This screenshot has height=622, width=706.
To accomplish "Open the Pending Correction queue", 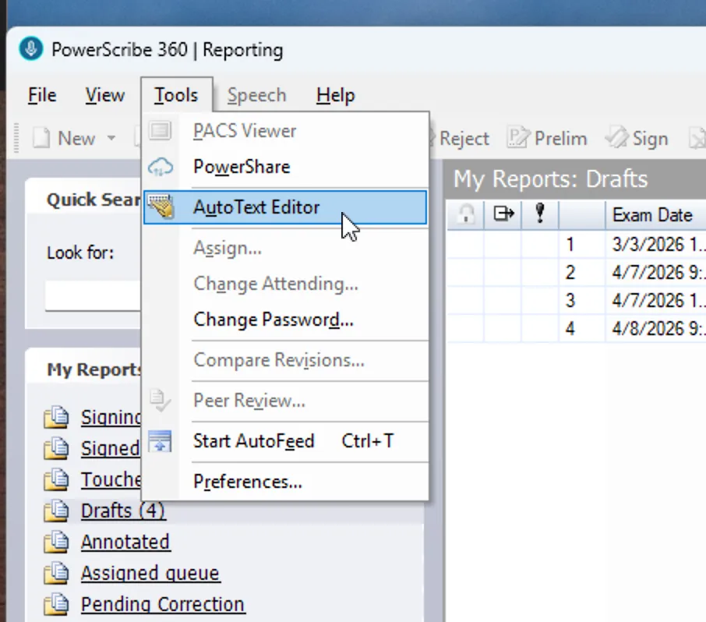I will point(162,604).
